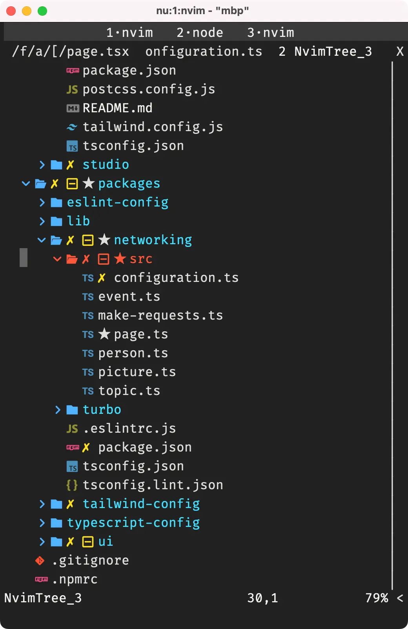The height and width of the screenshot is (629, 408).
Task: Click the file tree vertical scrollbar
Action: click(x=392, y=325)
